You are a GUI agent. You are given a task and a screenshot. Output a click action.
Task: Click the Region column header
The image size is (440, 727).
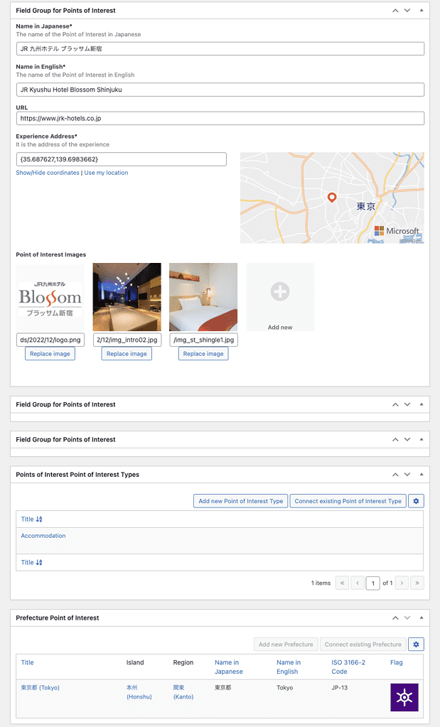tap(183, 662)
